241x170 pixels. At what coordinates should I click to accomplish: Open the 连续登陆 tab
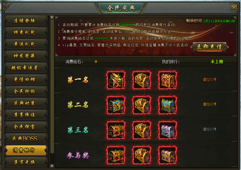[26, 21]
